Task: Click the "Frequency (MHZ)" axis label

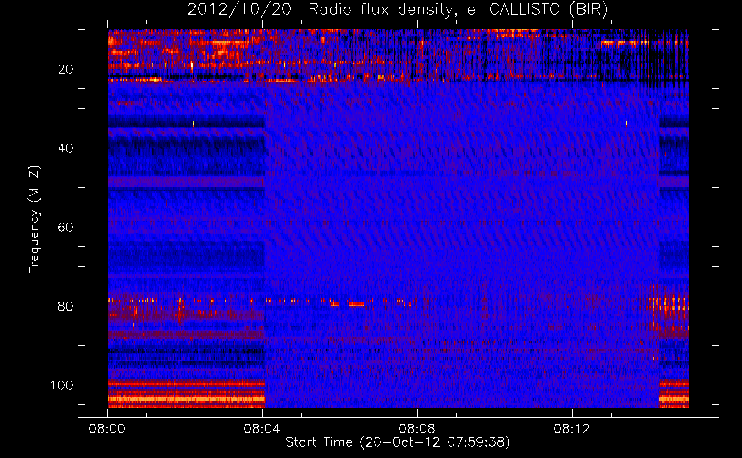Action: [34, 220]
